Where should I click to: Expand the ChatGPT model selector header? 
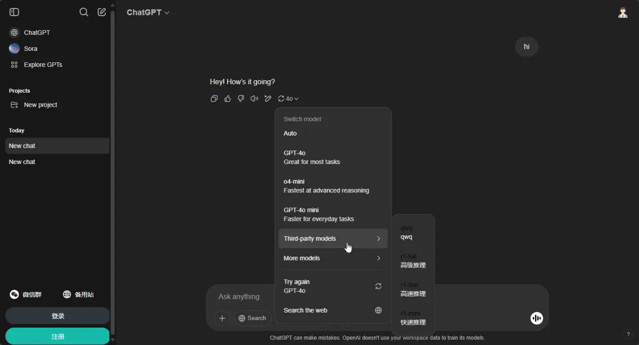148,12
